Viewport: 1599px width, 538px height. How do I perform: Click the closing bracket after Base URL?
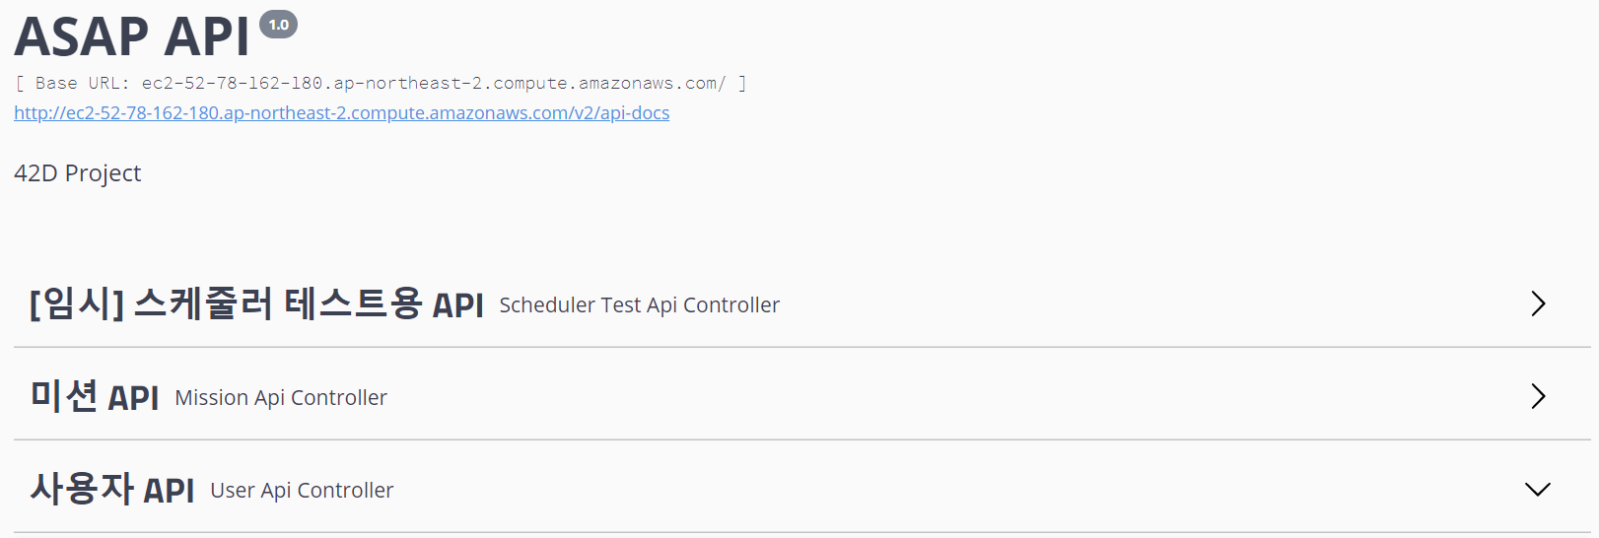point(742,84)
